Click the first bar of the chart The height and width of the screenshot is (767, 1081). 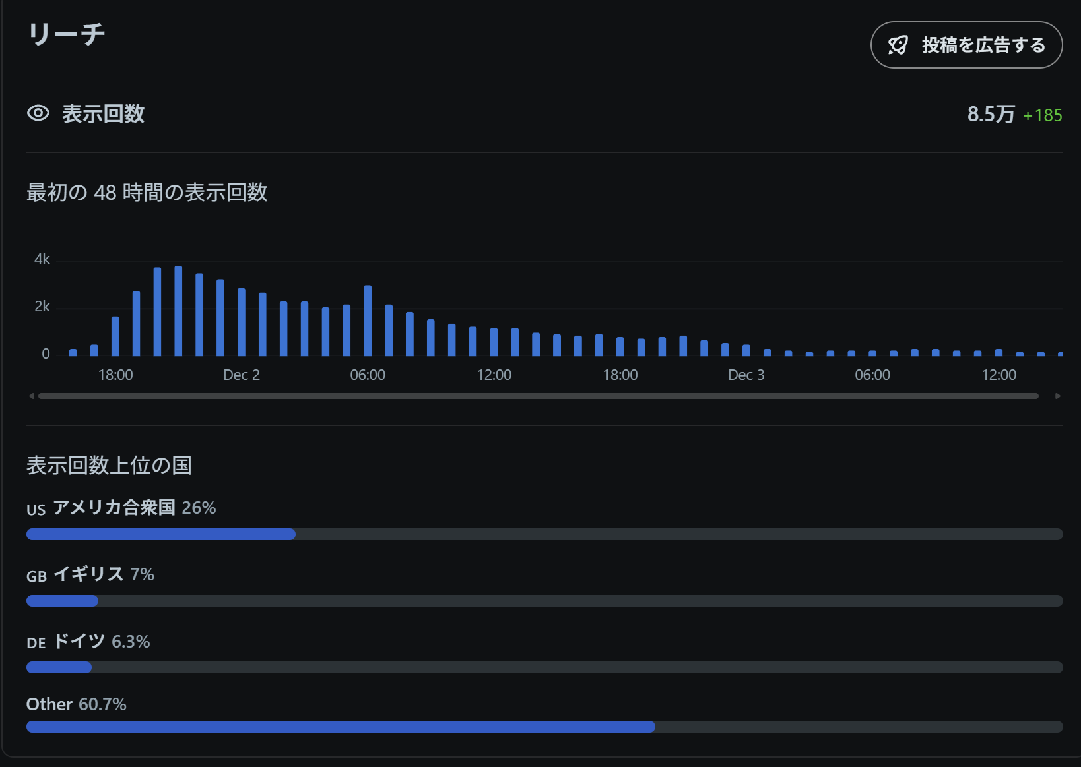coord(73,352)
